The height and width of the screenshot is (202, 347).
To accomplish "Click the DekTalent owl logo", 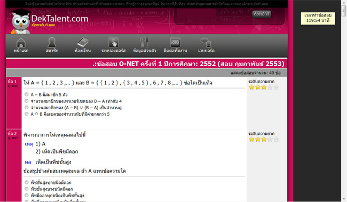I will (21, 21).
